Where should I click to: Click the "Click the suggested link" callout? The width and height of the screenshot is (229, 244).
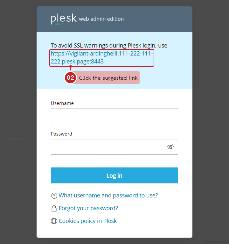point(108,78)
